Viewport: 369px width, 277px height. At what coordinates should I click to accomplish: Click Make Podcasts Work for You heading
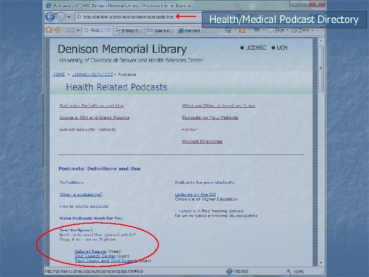click(x=91, y=218)
